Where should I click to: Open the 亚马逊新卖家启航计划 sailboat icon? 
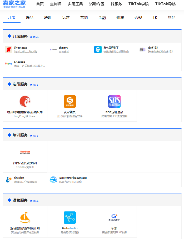click(25, 217)
